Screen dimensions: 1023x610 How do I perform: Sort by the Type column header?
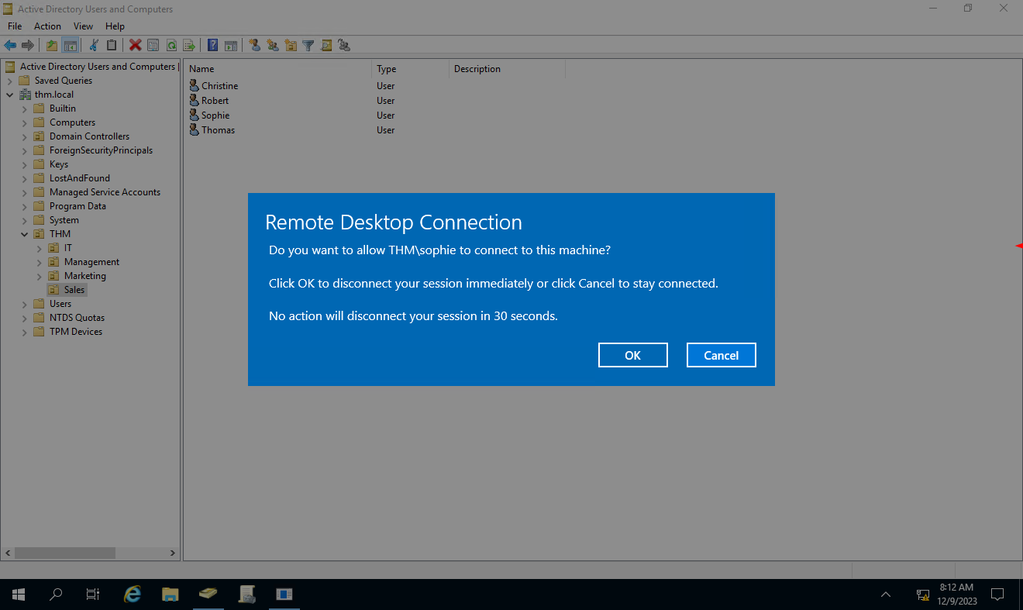[x=411, y=69]
